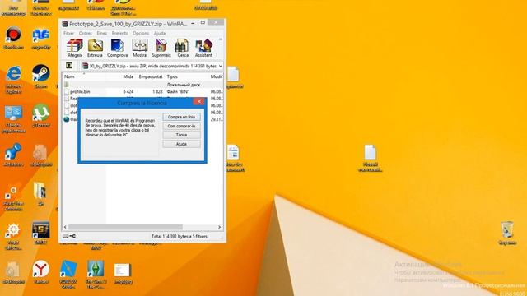Click the drive/key icon in the WinRAR status bar

click(x=69, y=236)
